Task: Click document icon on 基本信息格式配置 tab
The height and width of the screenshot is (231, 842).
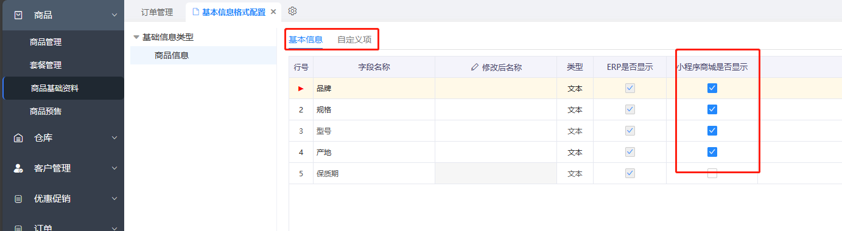Action: [x=195, y=12]
